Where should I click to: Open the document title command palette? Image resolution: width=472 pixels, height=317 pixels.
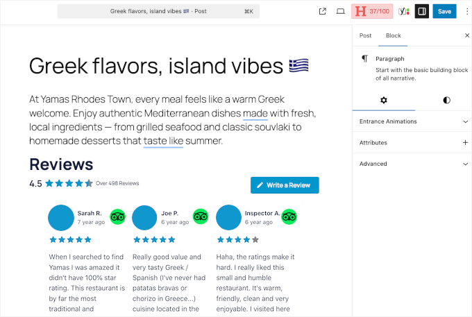(182, 11)
